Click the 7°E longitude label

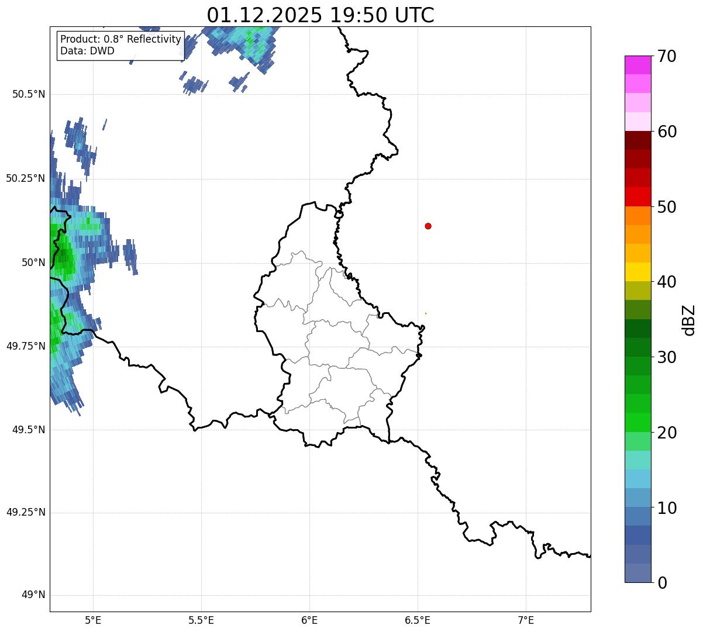click(x=526, y=620)
